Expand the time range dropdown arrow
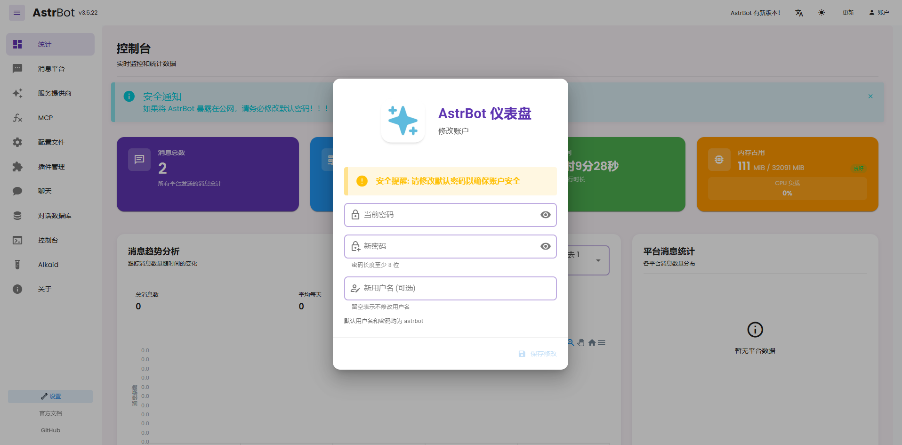The image size is (902, 445). pyautogui.click(x=598, y=260)
